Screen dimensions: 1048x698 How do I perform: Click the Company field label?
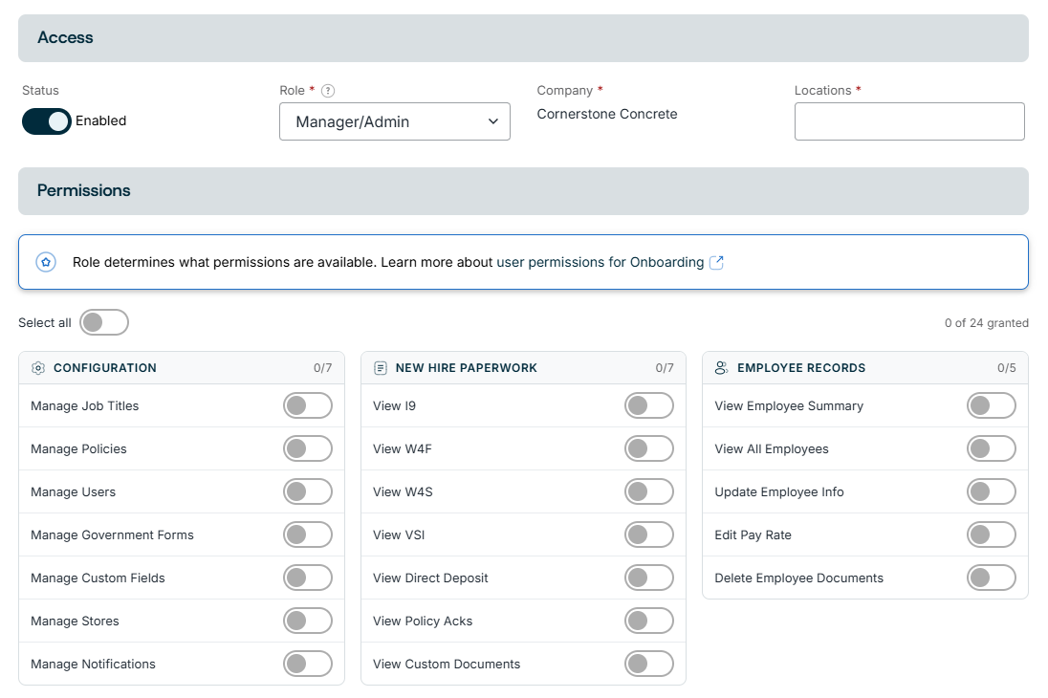point(565,90)
